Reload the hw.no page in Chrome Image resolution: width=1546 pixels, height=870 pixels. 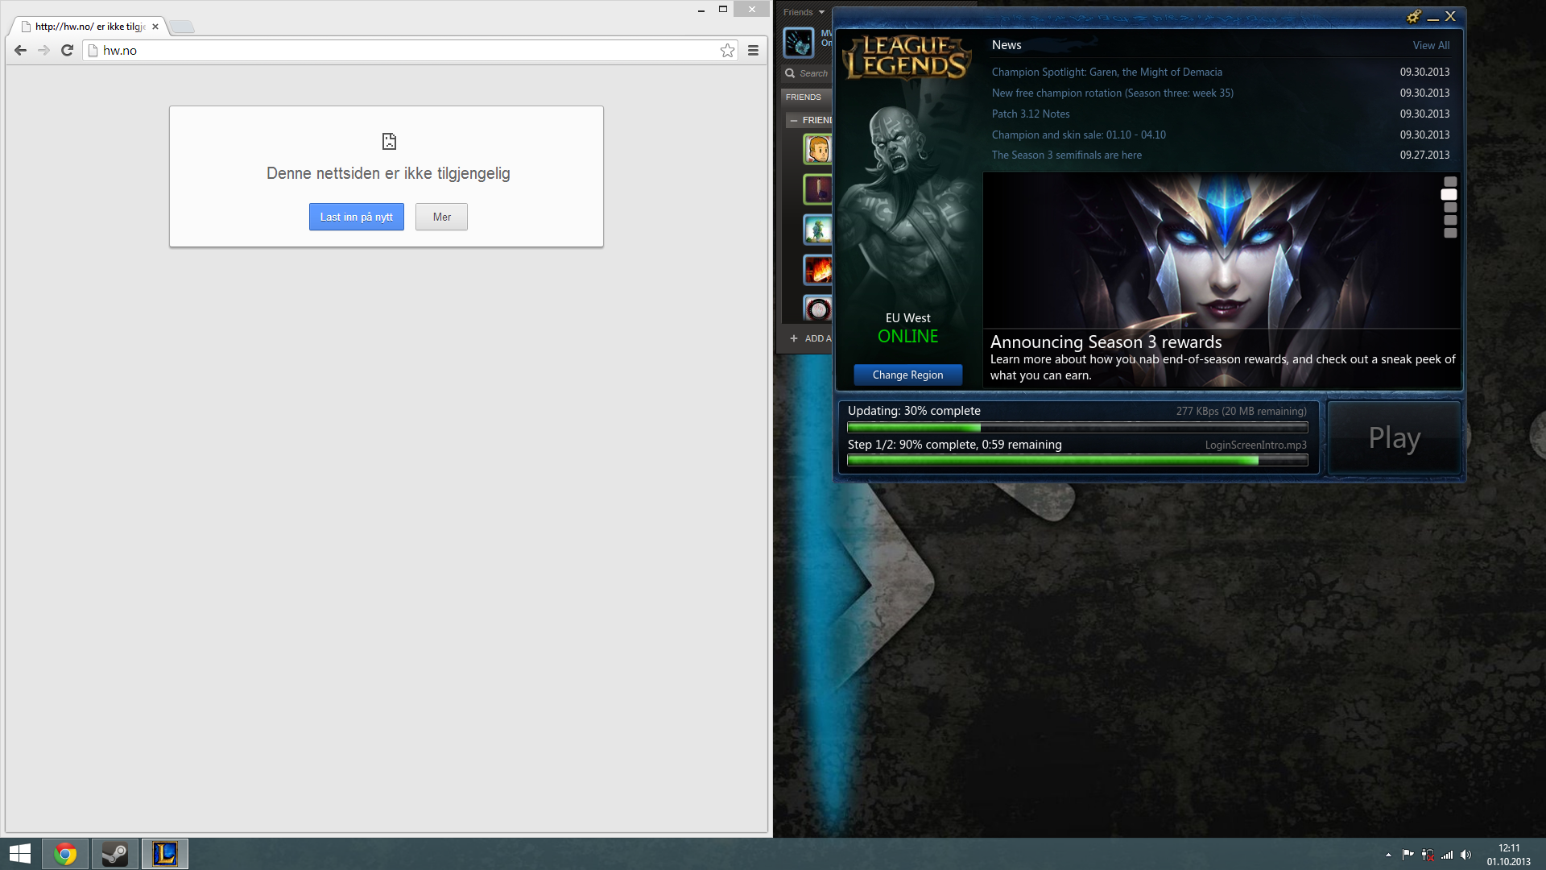point(68,50)
